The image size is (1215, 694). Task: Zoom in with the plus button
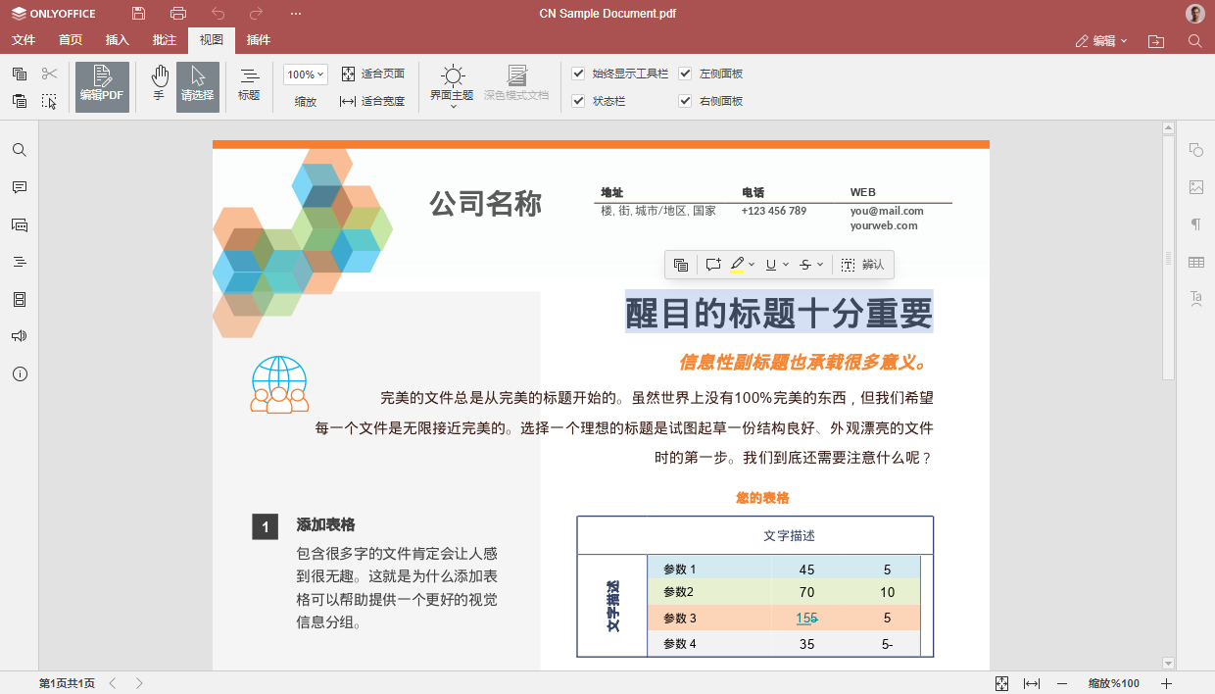coord(1167,683)
